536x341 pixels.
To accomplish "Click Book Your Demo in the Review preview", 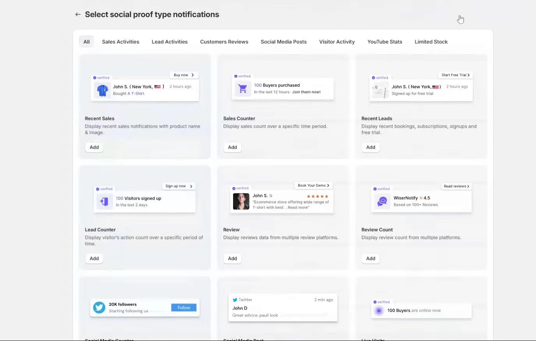I will (x=313, y=185).
